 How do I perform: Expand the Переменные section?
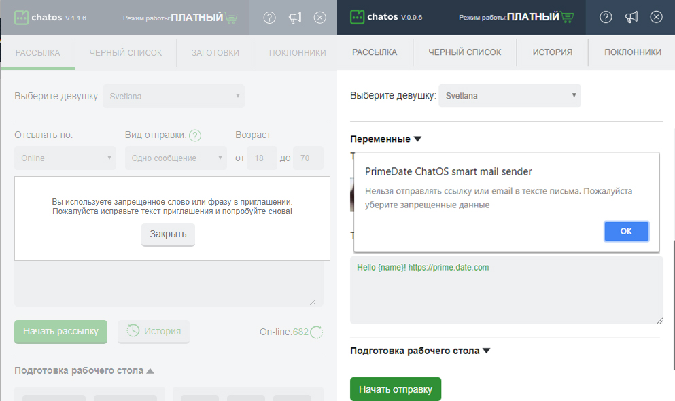coord(385,139)
